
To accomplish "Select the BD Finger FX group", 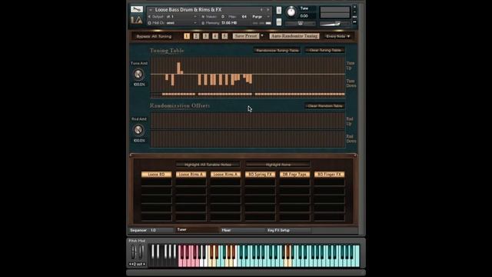I will (329, 175).
